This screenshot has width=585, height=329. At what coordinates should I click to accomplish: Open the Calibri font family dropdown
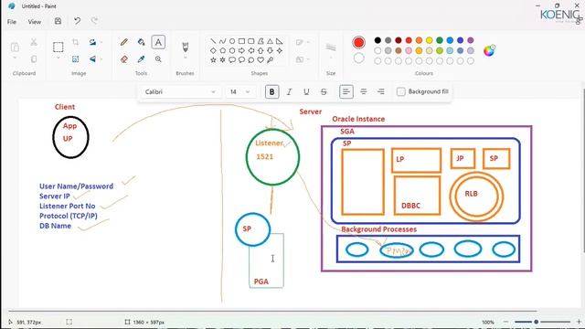[181, 91]
